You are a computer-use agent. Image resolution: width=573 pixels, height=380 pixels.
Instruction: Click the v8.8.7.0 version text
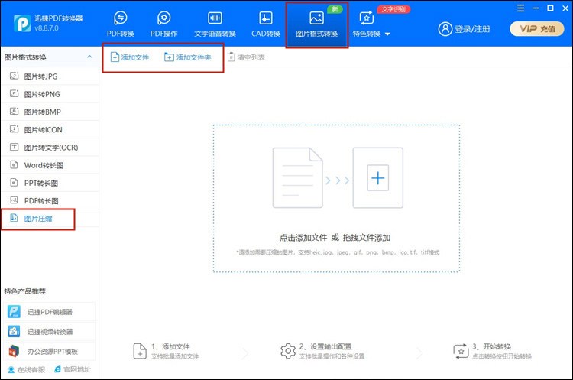47,28
